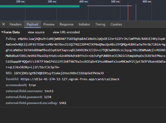This screenshot has width=166, height=123.
Task: Select the password encoding SHA1 value
Action: pos(63,103)
